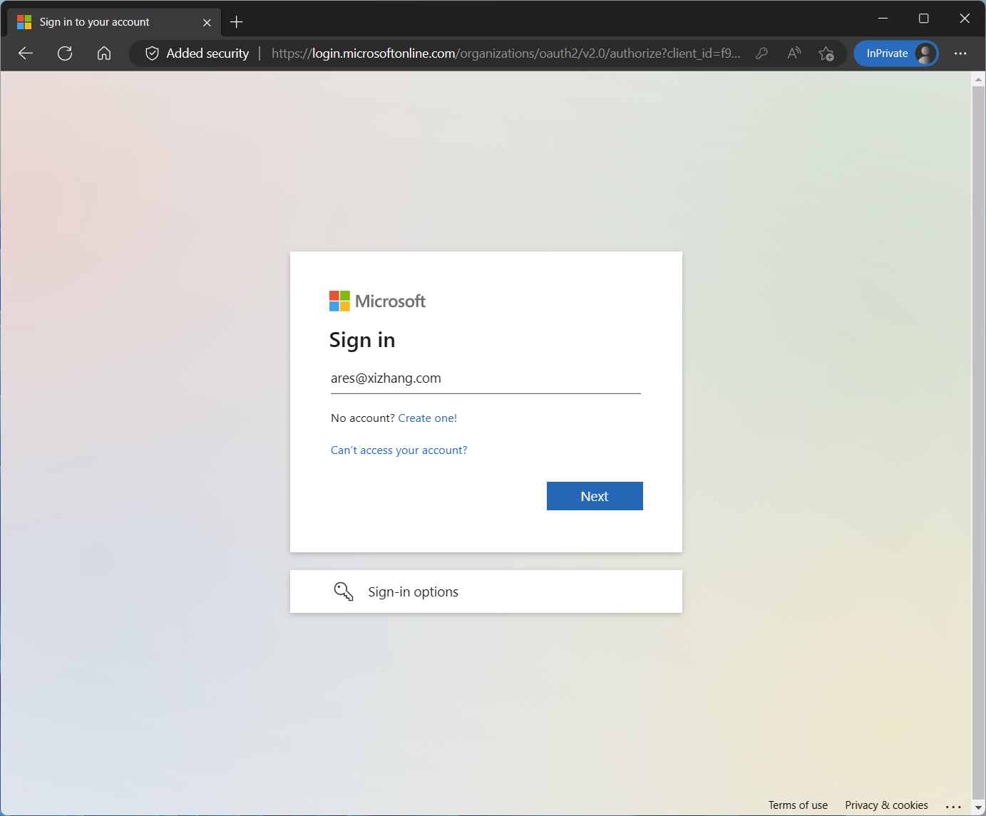Click the key icon beside Sign-in options
Image resolution: width=986 pixels, height=816 pixels.
pos(344,592)
